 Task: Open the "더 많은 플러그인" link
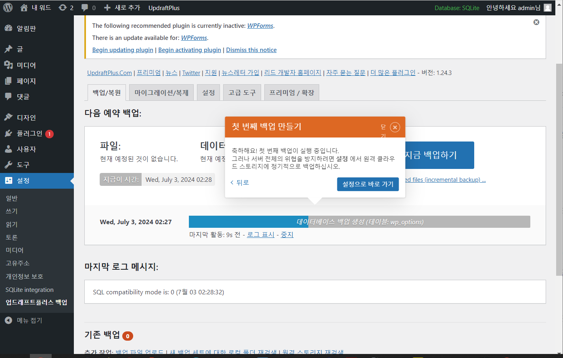click(393, 73)
